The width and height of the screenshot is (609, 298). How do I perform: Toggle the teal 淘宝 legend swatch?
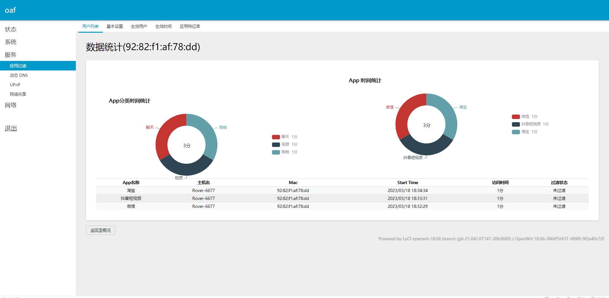[x=516, y=132]
